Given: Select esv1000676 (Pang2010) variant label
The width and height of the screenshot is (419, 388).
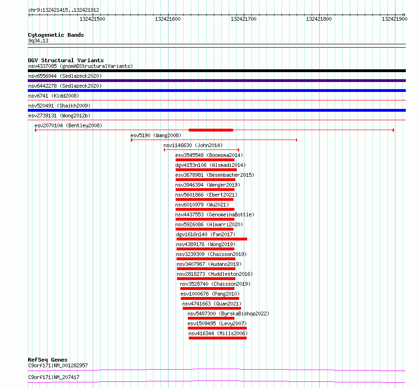Looking at the screenshot, I should [x=210, y=294].
